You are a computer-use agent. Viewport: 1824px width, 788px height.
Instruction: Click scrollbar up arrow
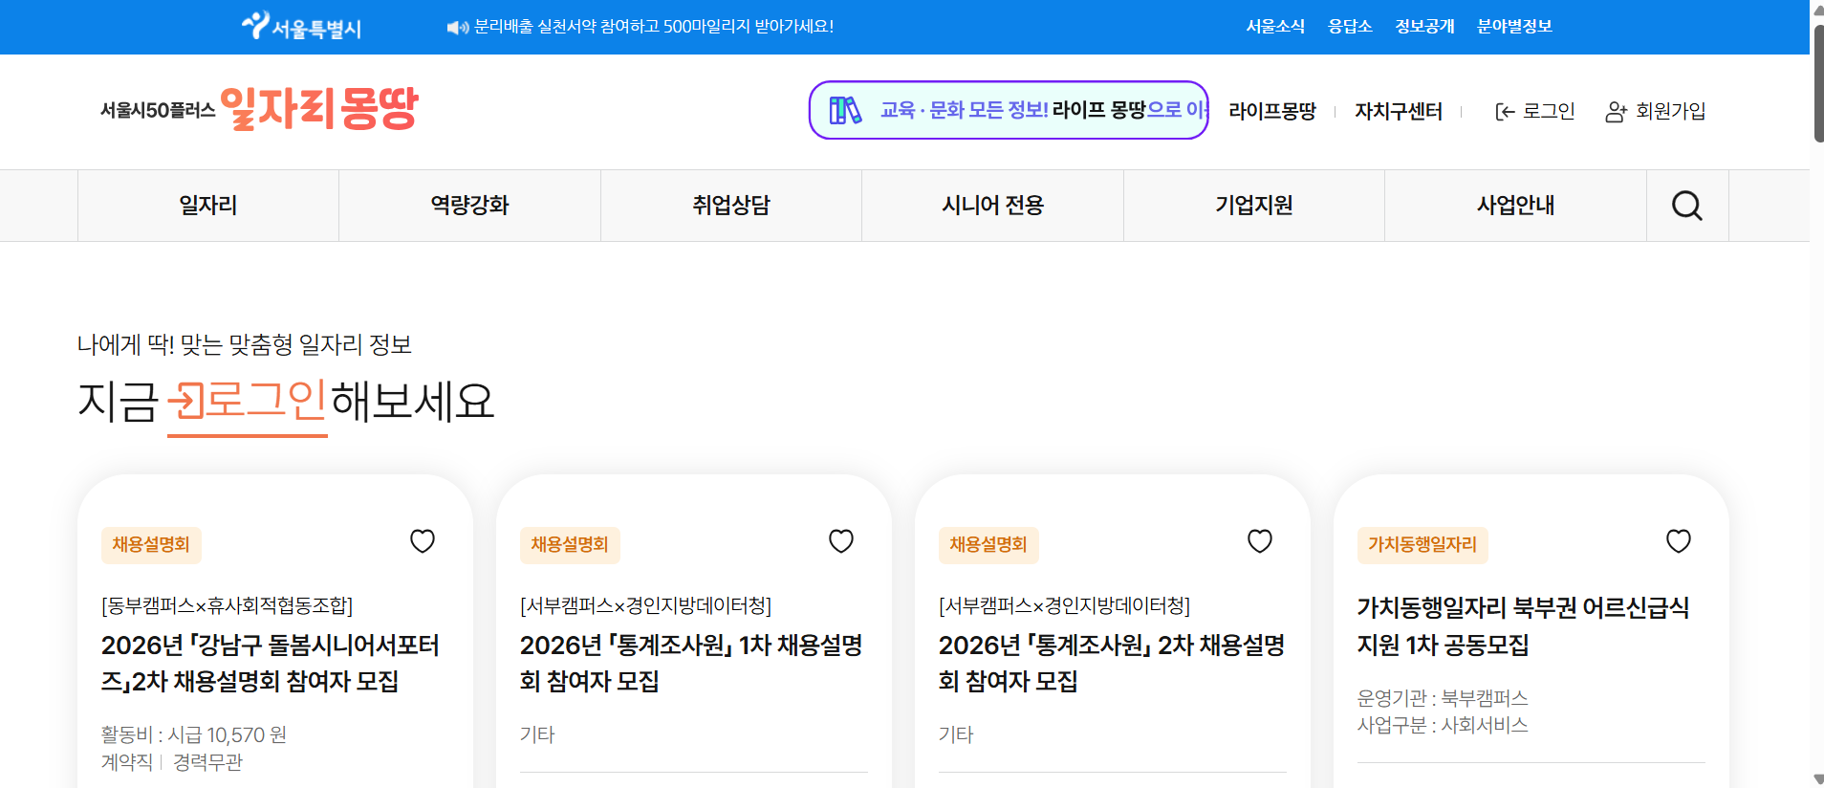pyautogui.click(x=1817, y=9)
